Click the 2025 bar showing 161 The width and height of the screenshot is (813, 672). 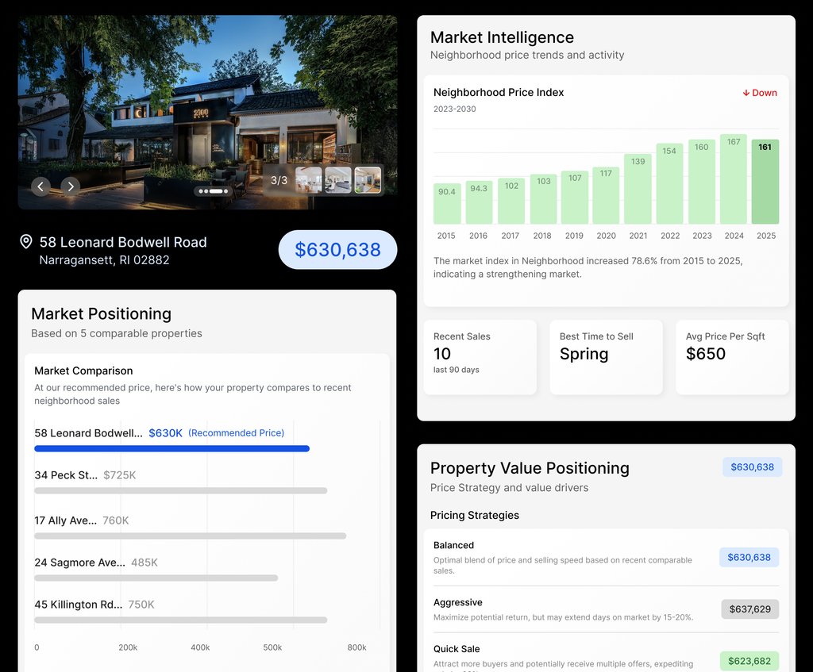click(765, 182)
